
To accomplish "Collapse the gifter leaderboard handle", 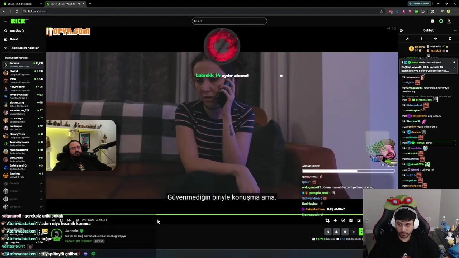I will pos(429,56).
